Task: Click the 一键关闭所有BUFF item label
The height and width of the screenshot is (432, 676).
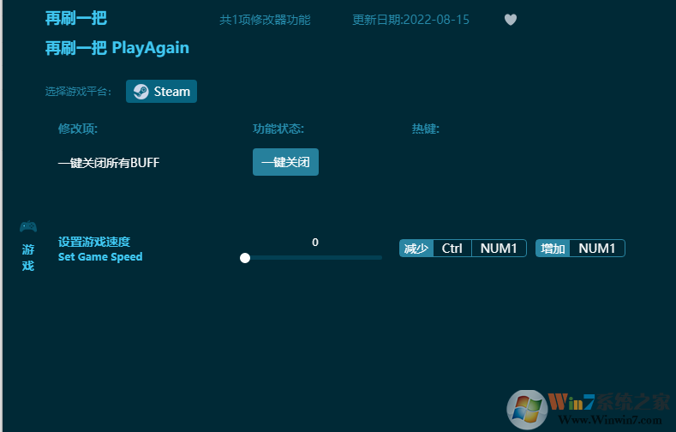Action: tap(109, 163)
